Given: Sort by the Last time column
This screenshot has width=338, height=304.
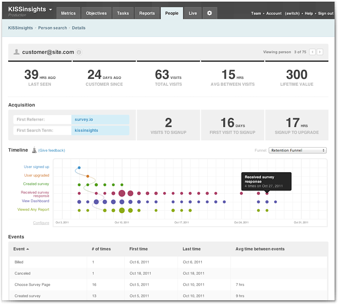Looking at the screenshot, I should pos(192,249).
